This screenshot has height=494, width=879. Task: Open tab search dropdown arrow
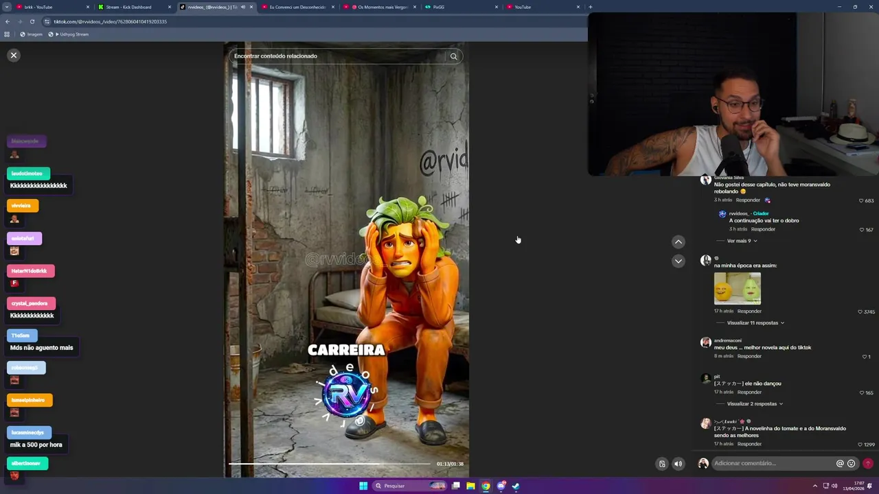pos(6,7)
